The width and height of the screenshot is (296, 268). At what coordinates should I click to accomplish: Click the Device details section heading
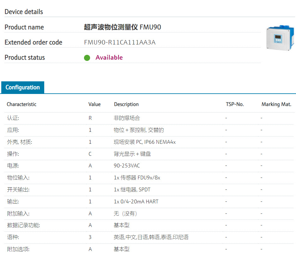pos(24,12)
